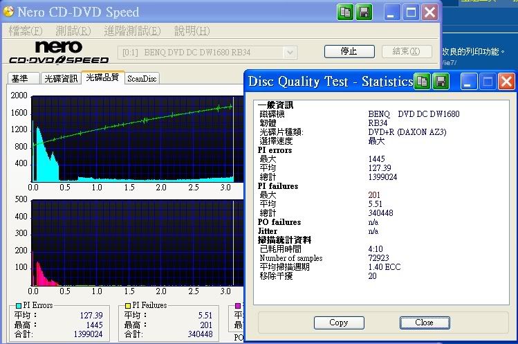Click the PI failures total 340448 in Statistics
This screenshot has height=344, width=518.
click(380, 213)
